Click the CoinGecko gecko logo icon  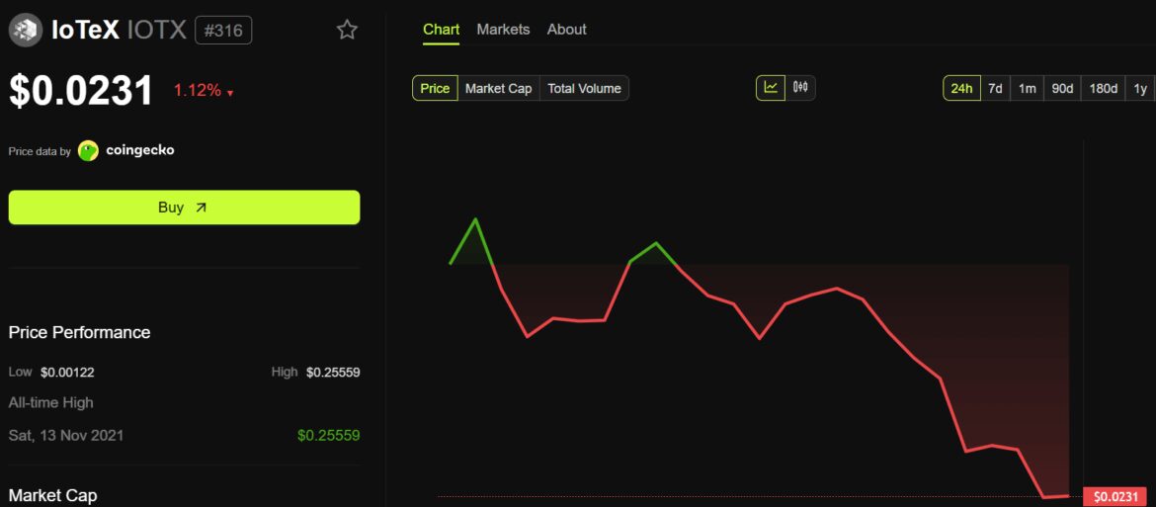coord(88,151)
